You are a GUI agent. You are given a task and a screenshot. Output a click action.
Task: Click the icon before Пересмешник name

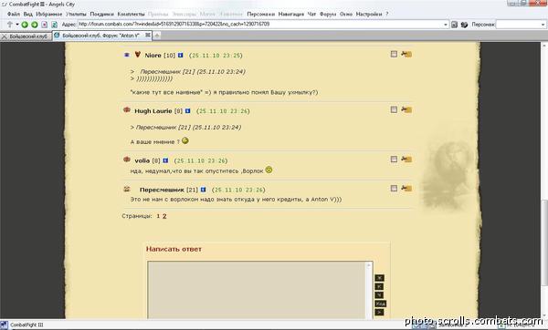tap(127, 189)
